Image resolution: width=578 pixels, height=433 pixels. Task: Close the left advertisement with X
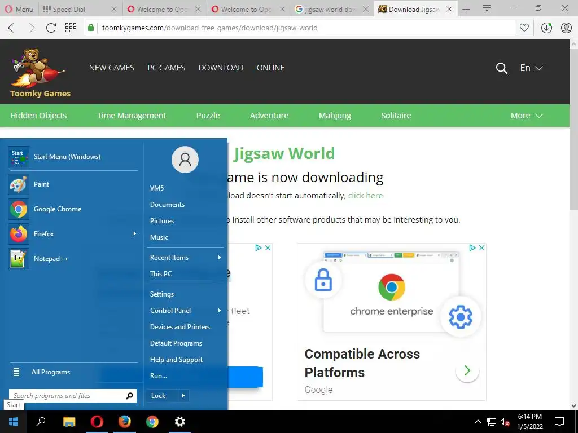tap(268, 248)
